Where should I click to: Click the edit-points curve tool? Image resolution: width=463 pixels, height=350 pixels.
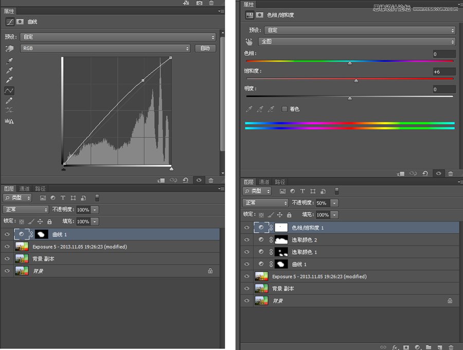[x=9, y=90]
